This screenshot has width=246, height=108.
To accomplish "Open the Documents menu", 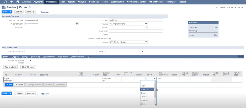I will (x=94, y=2).
